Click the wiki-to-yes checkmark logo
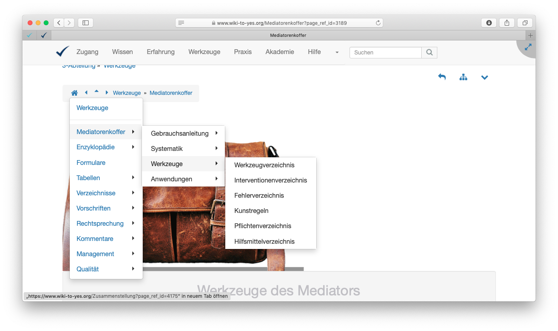This screenshot has height=331, width=558. pos(63,52)
